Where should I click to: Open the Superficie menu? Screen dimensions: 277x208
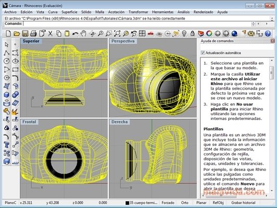coord(69,12)
